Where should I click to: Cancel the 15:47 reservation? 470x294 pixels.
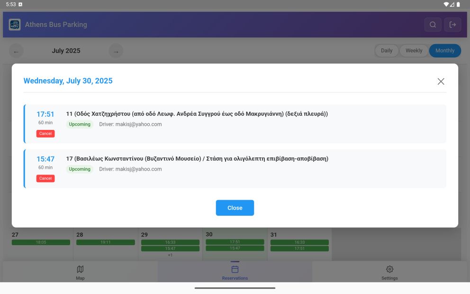click(45, 178)
